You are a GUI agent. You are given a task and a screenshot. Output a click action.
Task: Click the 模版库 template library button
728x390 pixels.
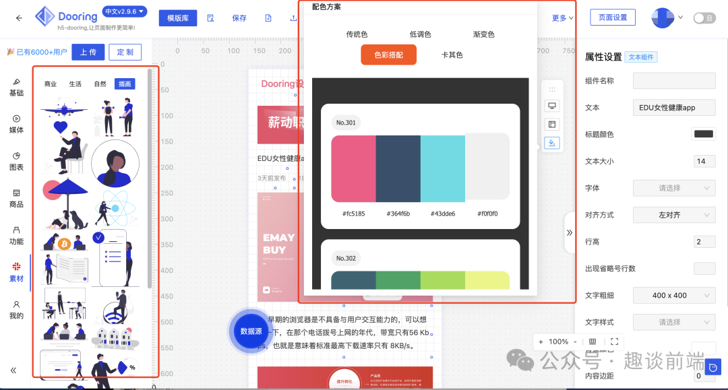177,18
